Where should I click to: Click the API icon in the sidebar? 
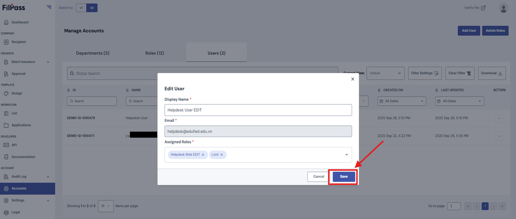(x=6, y=145)
